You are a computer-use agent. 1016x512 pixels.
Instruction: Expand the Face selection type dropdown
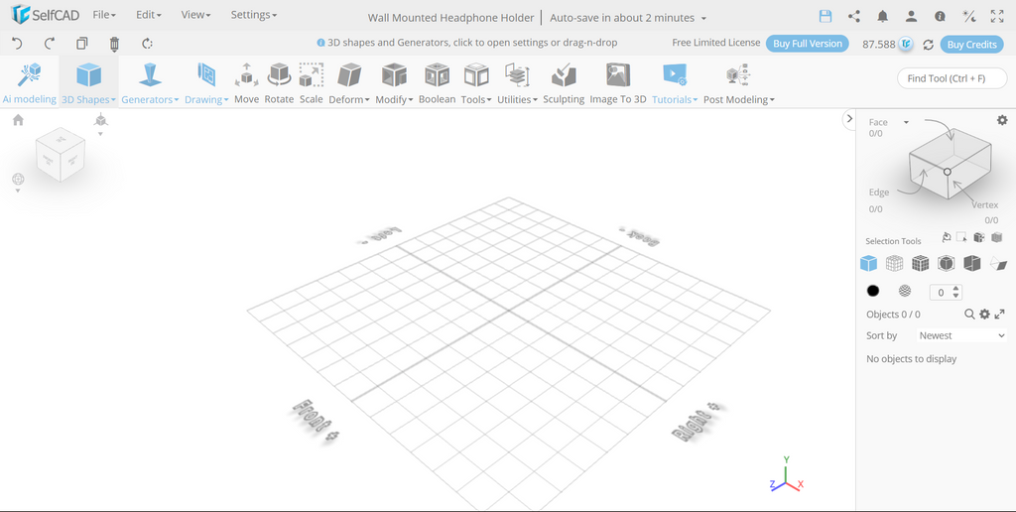(906, 122)
